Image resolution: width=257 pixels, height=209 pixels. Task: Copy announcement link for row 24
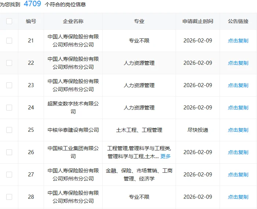pos(238,108)
